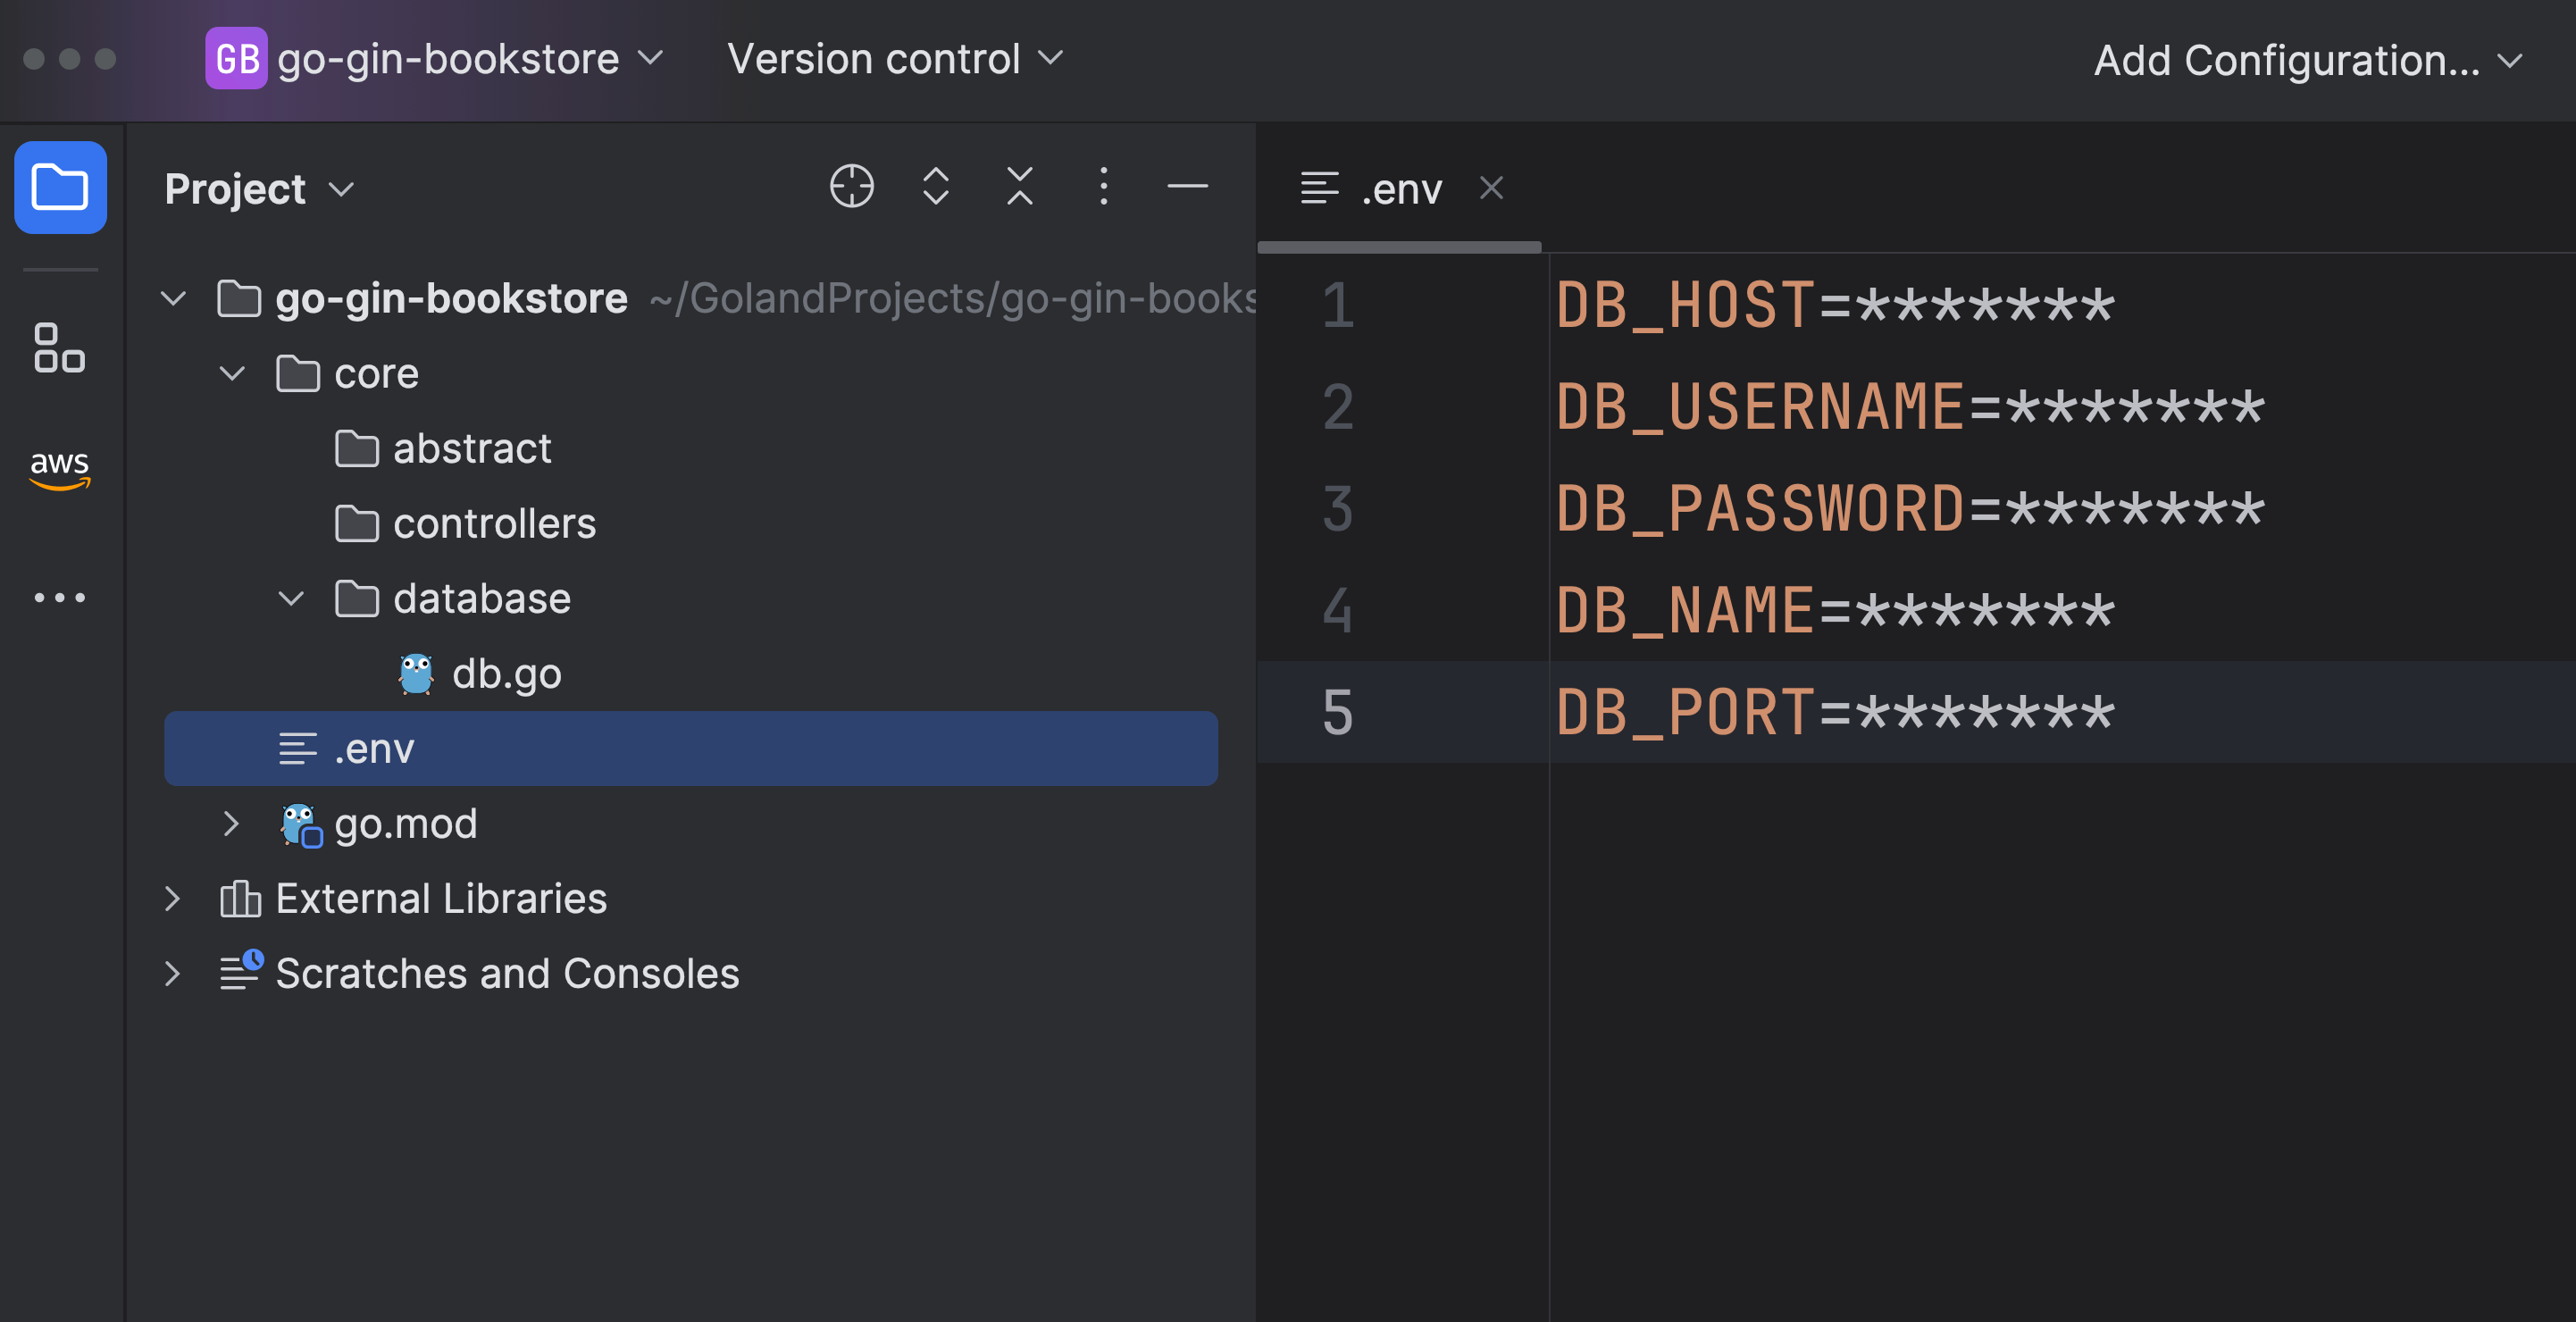This screenshot has width=2576, height=1322.
Task: Expand External Libraries
Action: pyautogui.click(x=173, y=899)
